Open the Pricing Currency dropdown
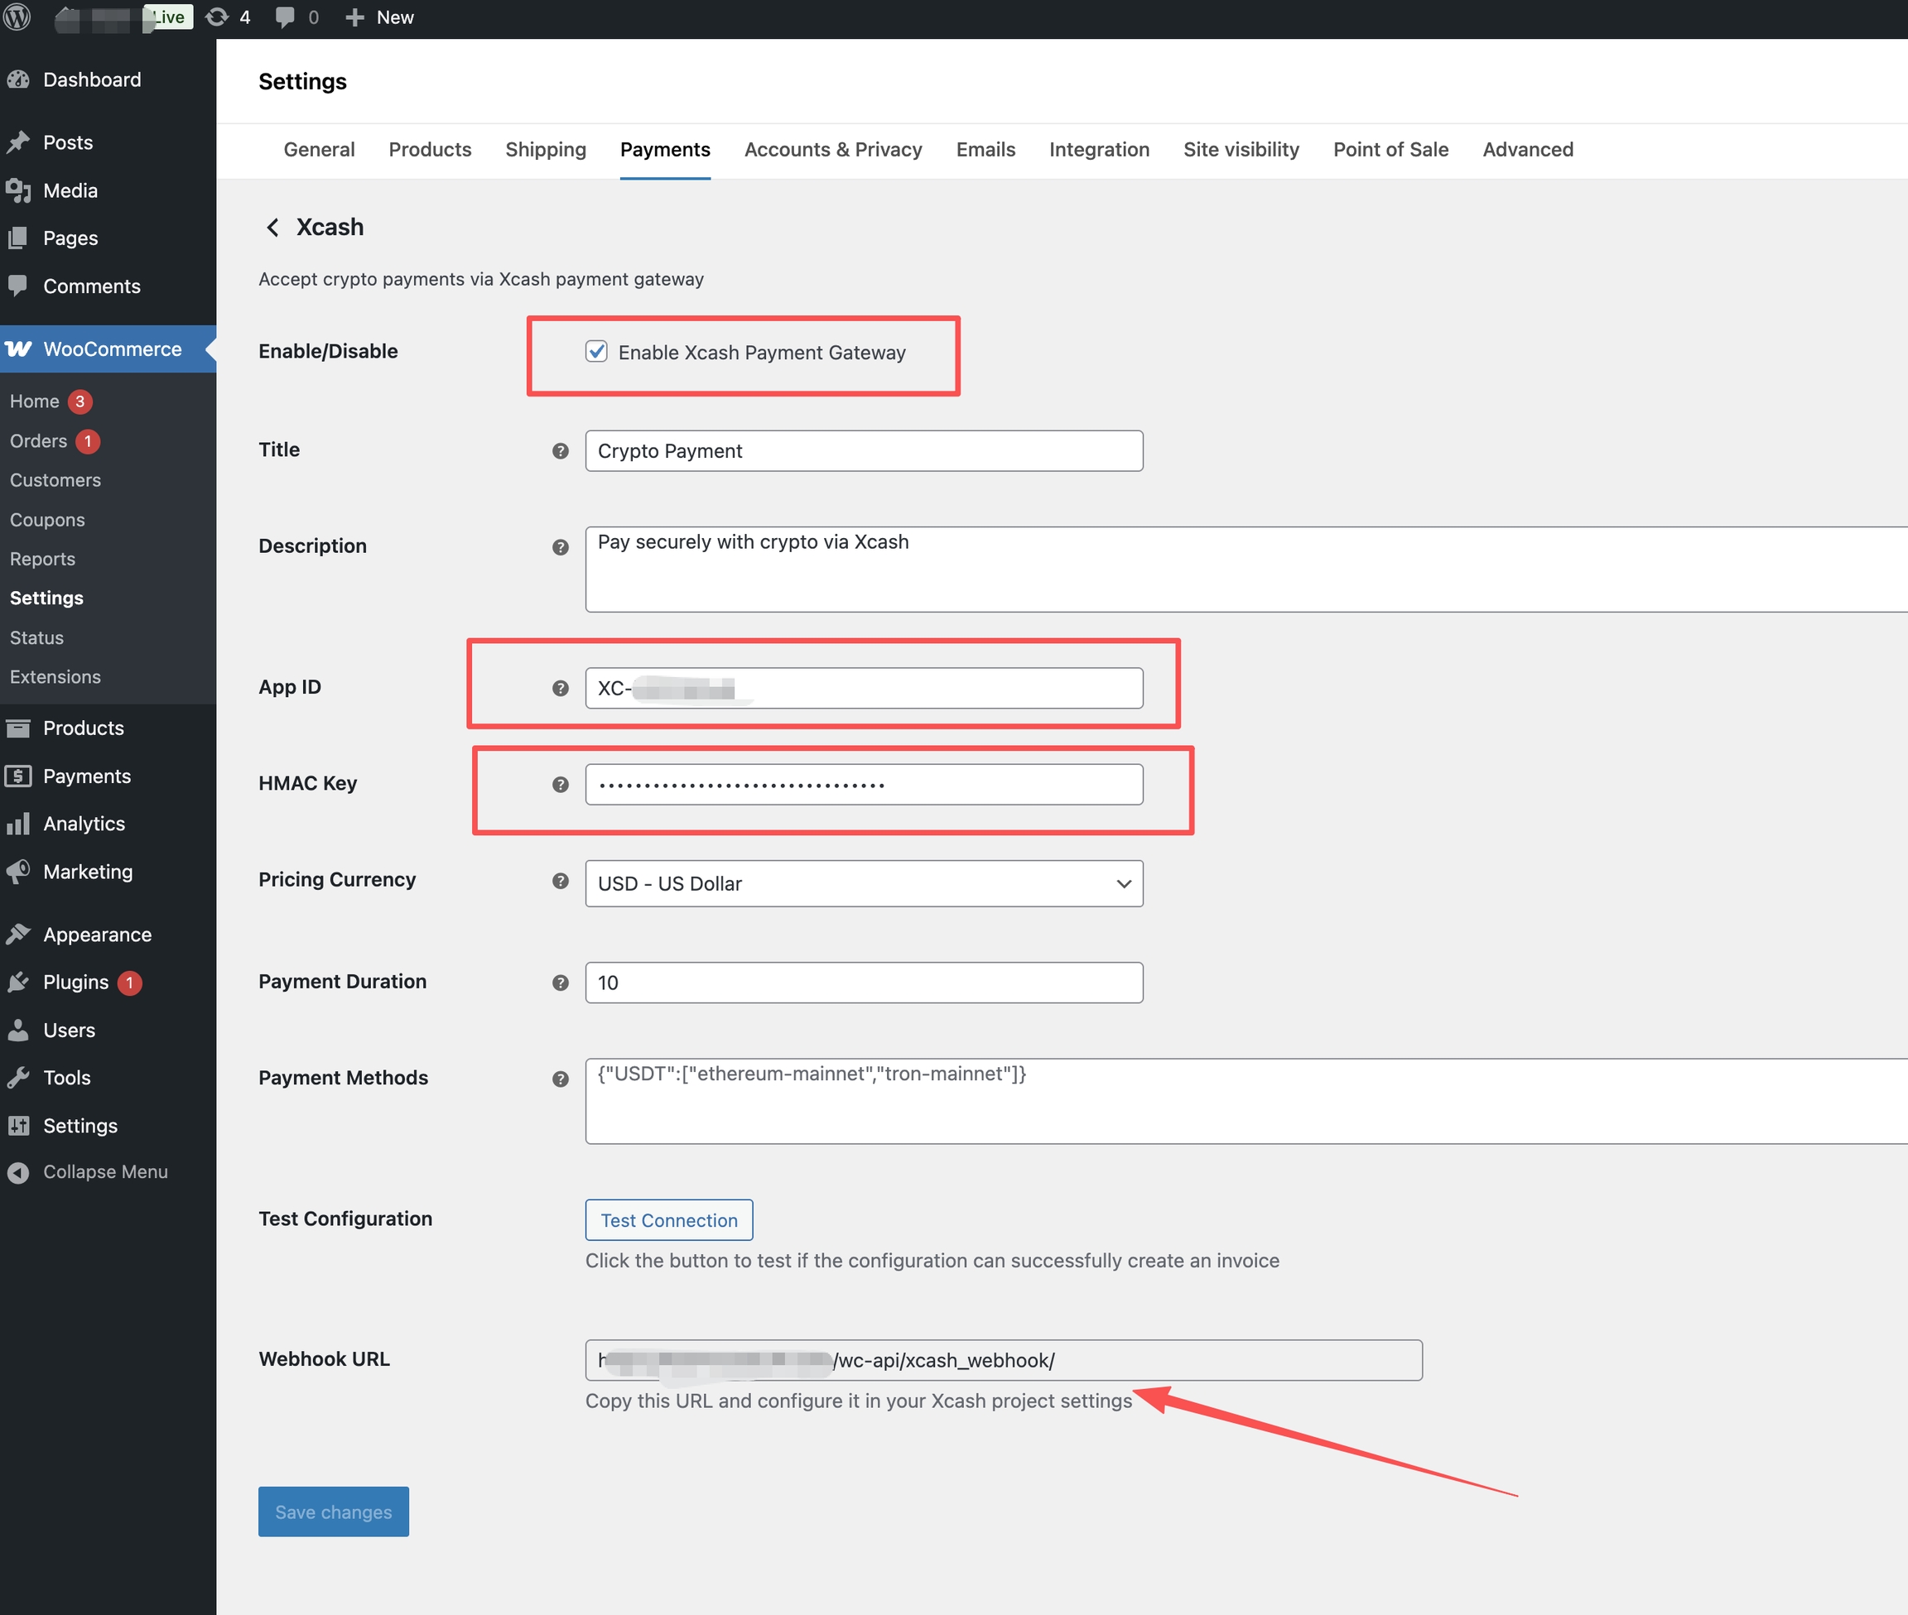The height and width of the screenshot is (1615, 1908). tap(863, 883)
